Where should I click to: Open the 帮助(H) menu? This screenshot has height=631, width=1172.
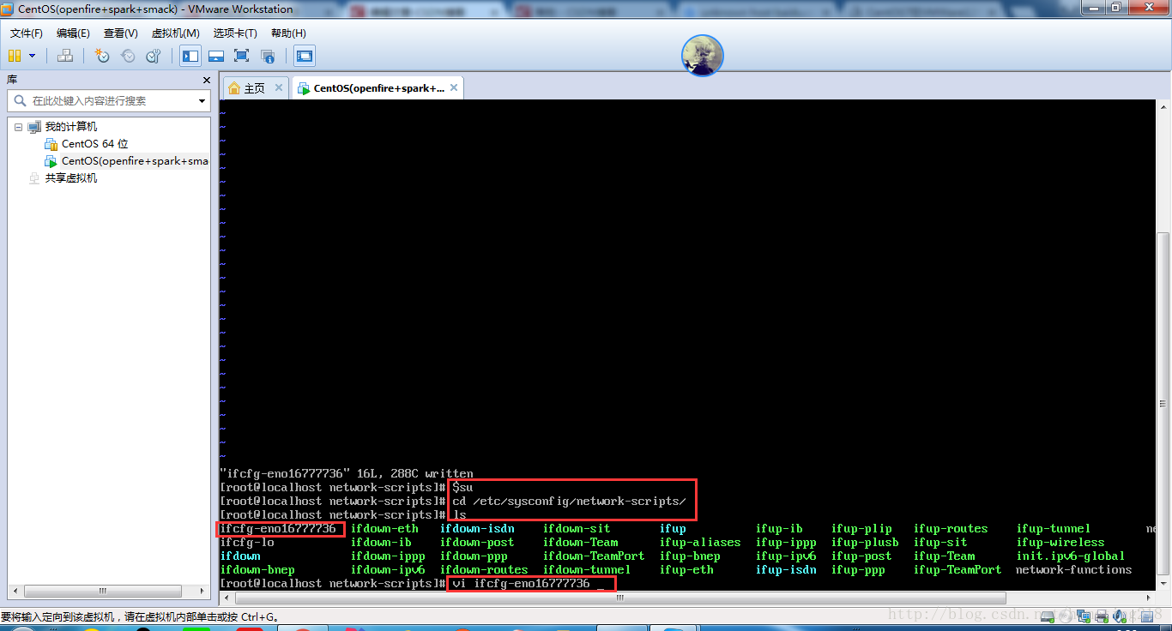point(288,33)
